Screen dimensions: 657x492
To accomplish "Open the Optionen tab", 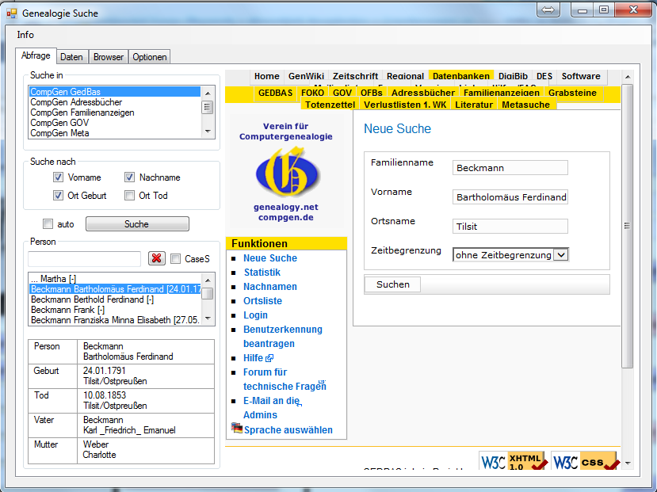I will pos(150,57).
